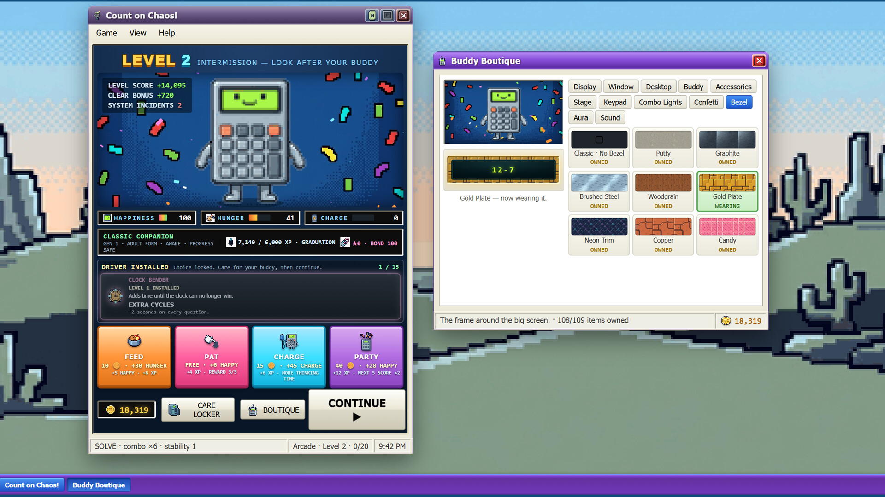Open the Care Locker
The image size is (885, 497).
pyautogui.click(x=198, y=410)
